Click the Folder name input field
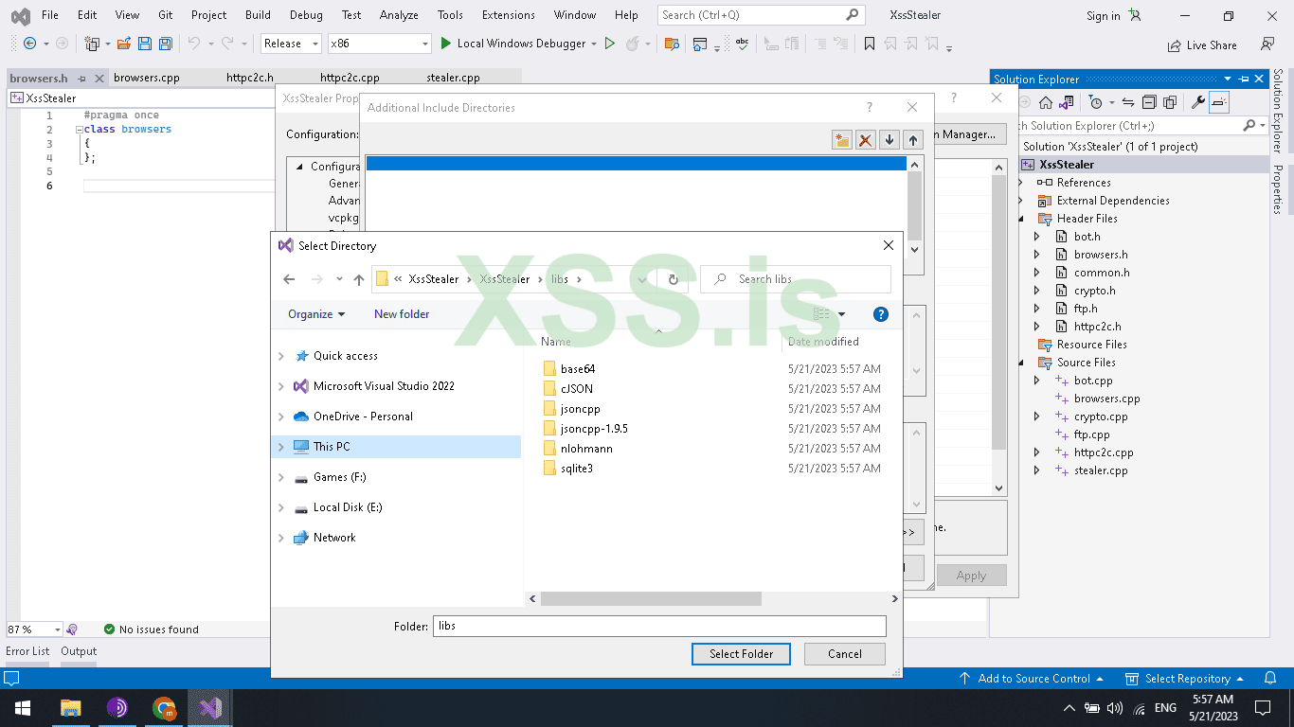The height and width of the screenshot is (727, 1294). coord(658,626)
